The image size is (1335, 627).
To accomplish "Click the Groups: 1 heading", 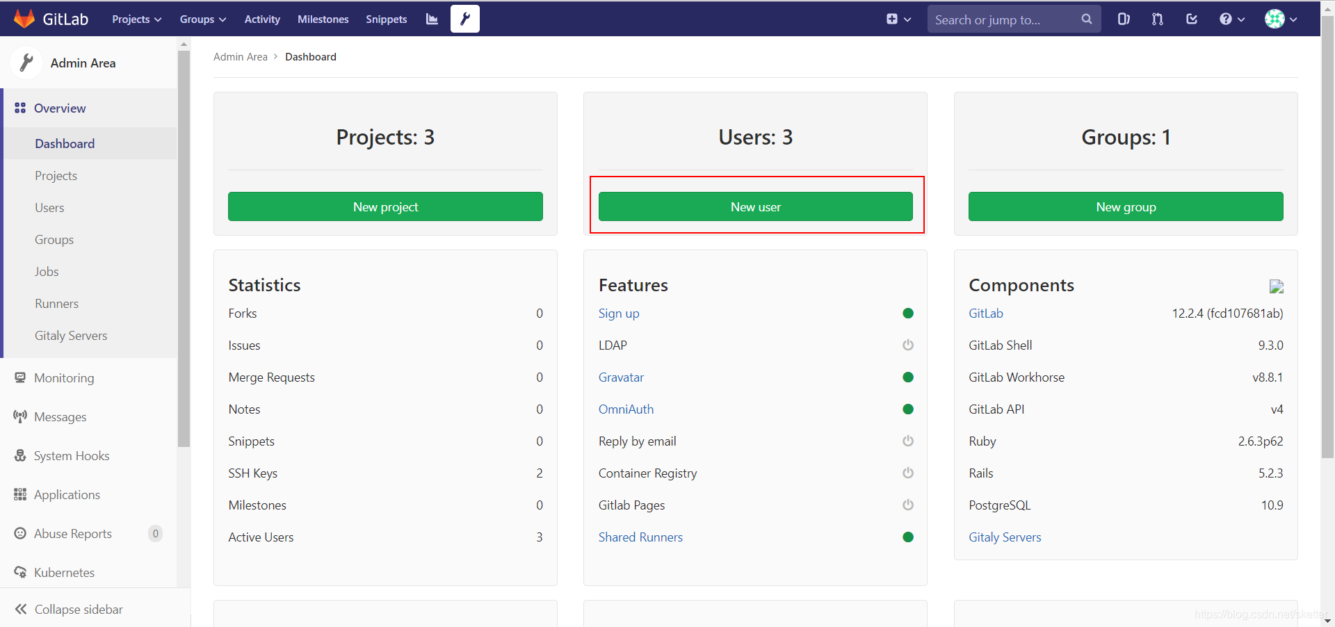I will coord(1126,137).
